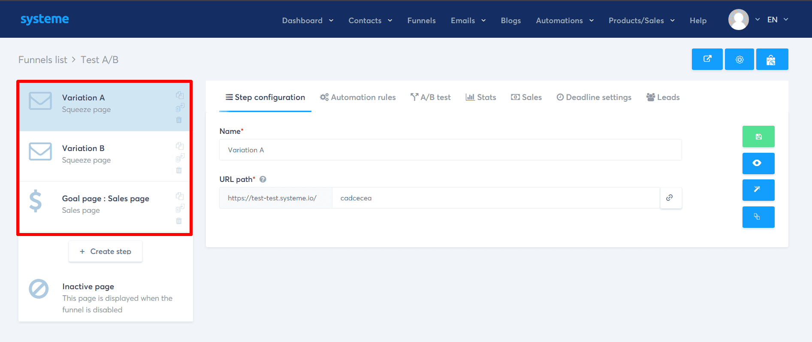
Task: Preview the page with the eye button
Action: (758, 163)
